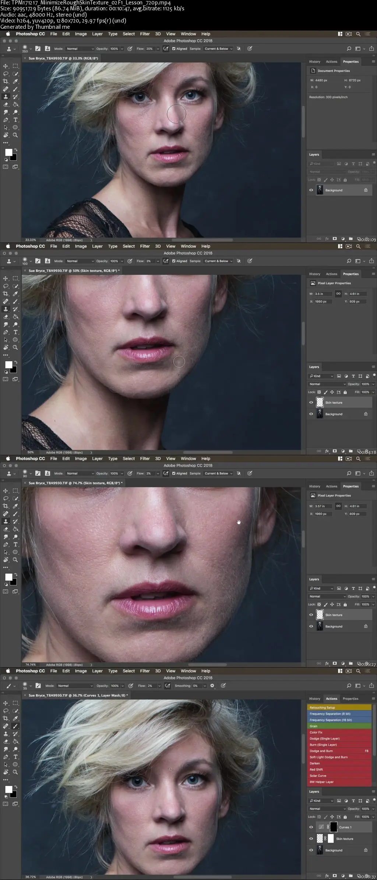The width and height of the screenshot is (377, 880).
Task: Click link layers icon in 74.7% frame Layers panel
Action: coord(319,663)
